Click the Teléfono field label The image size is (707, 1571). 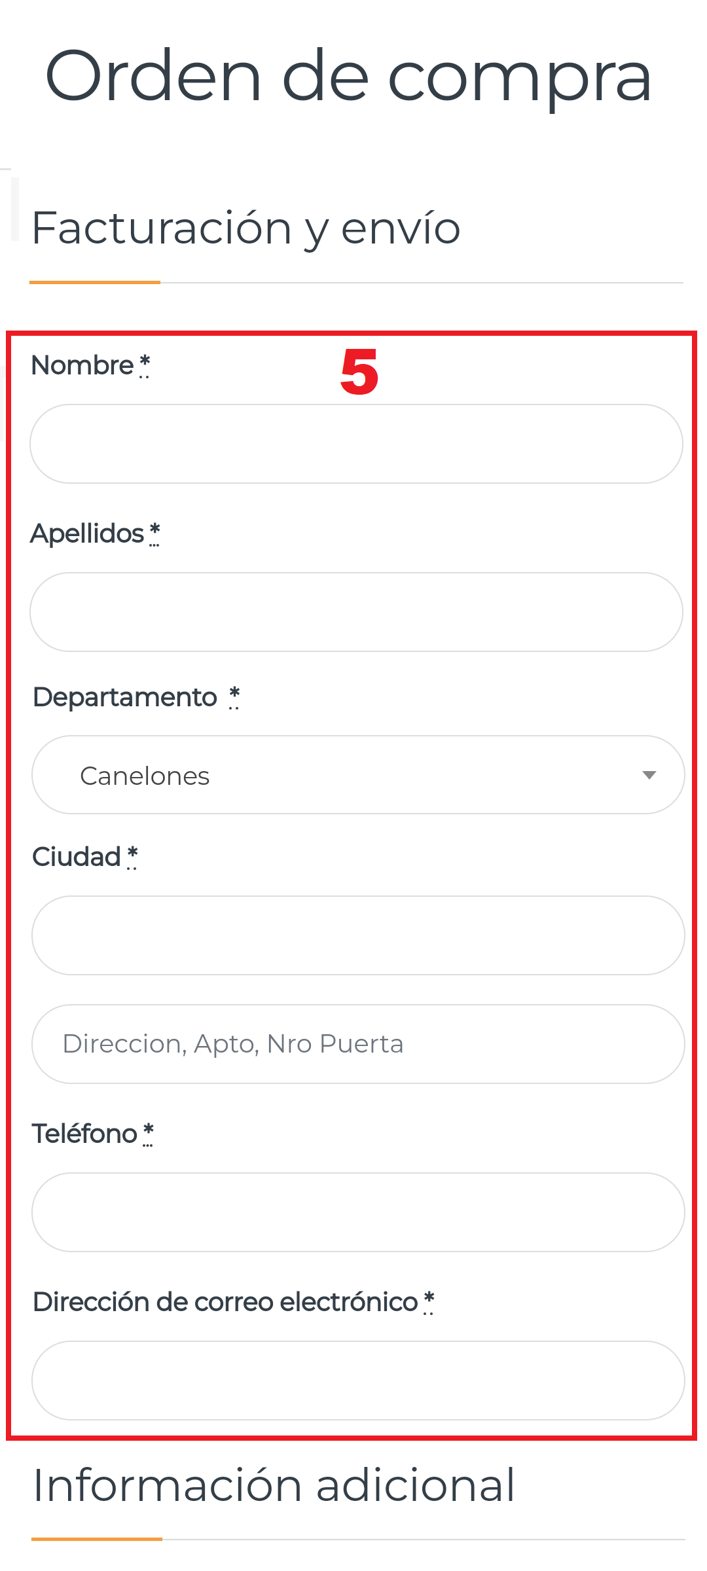point(85,1134)
